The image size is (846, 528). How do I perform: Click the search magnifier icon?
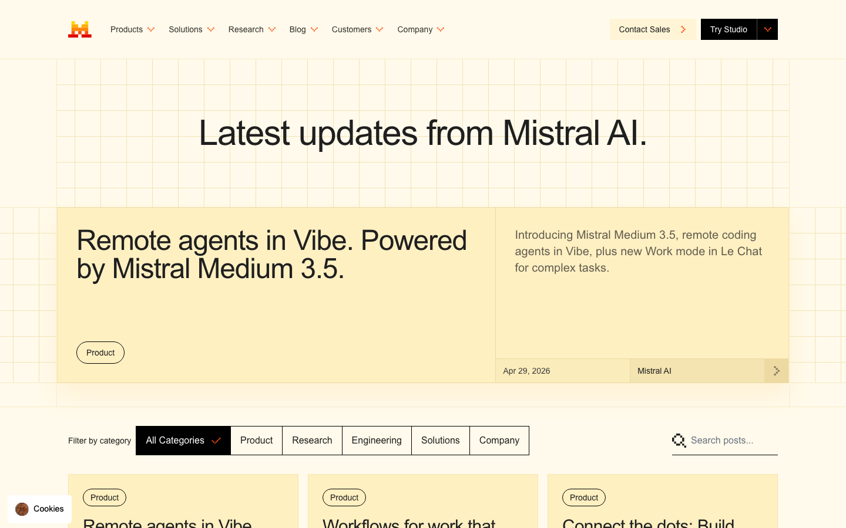pyautogui.click(x=679, y=441)
